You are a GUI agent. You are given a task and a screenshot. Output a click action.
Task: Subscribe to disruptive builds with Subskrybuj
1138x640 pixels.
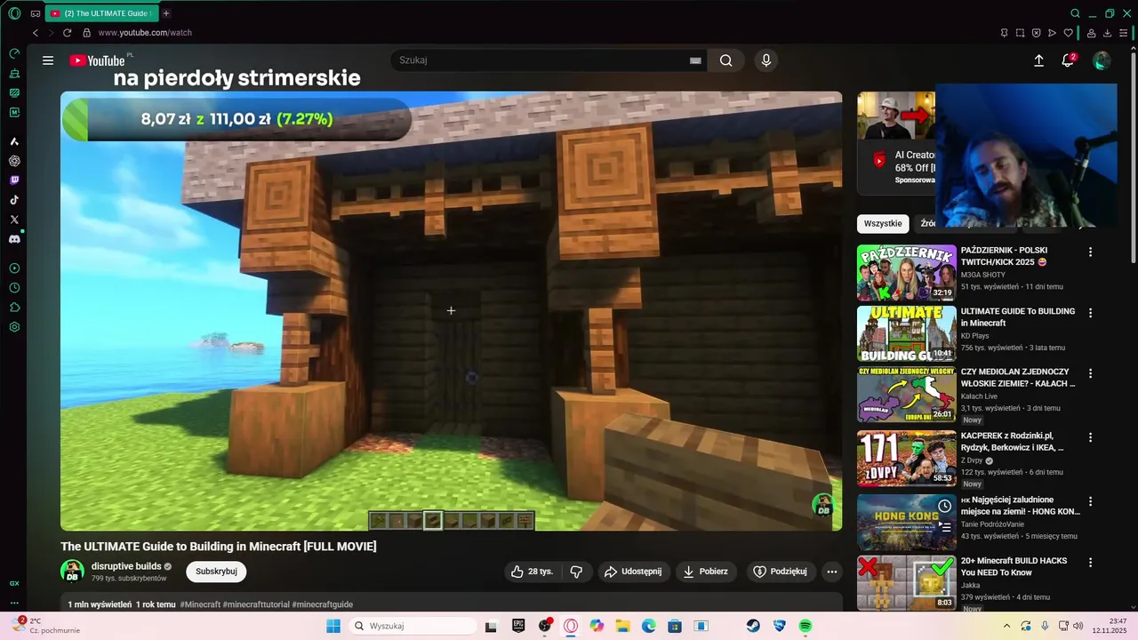[216, 572]
